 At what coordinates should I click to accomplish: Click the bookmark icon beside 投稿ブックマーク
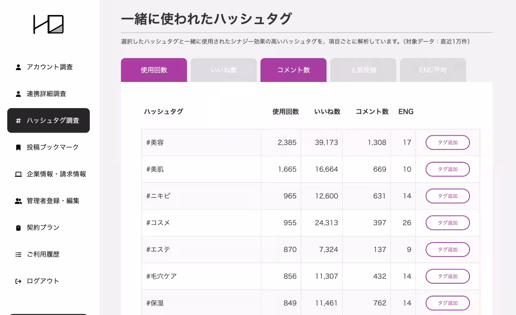(18, 147)
